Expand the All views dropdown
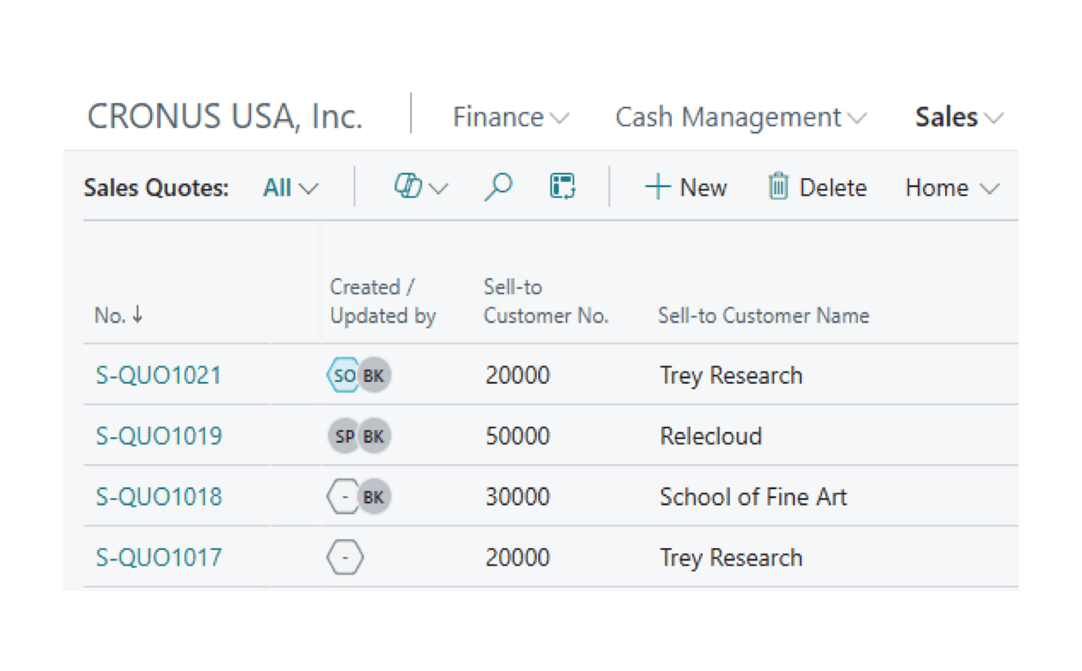This screenshot has height=671, width=1082. coord(291,188)
